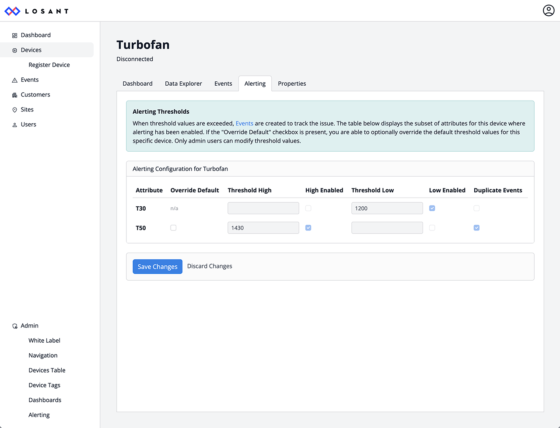
Task: Open the Dashboard section via its icon
Action: click(x=15, y=35)
